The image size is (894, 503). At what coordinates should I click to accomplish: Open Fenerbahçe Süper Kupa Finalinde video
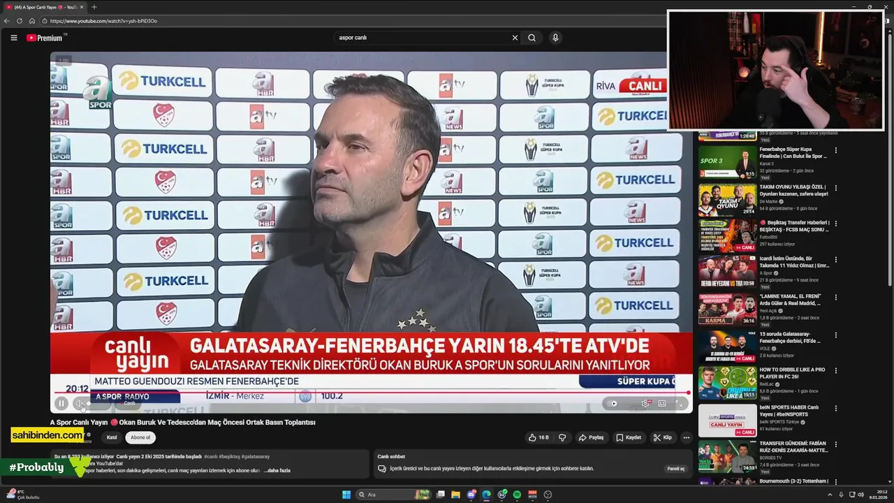coord(793,153)
